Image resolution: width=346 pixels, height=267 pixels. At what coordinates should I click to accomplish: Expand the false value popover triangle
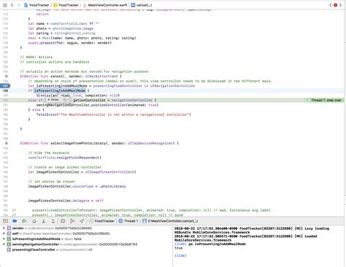pos(49,100)
